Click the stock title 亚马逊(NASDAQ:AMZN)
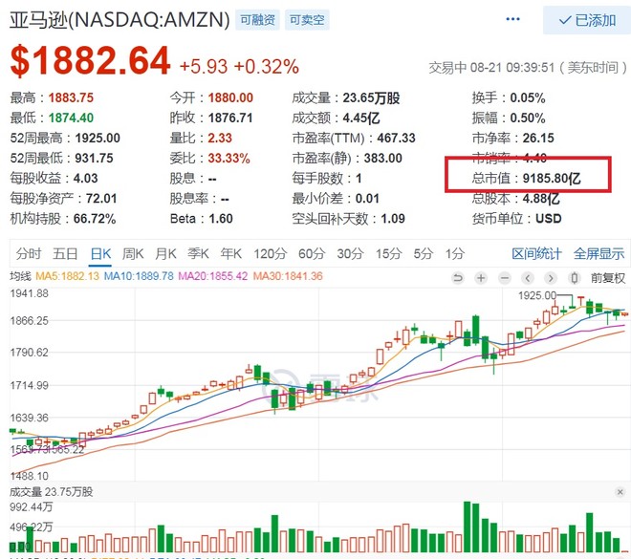Viewport: 631px width, 559px height. 120,20
